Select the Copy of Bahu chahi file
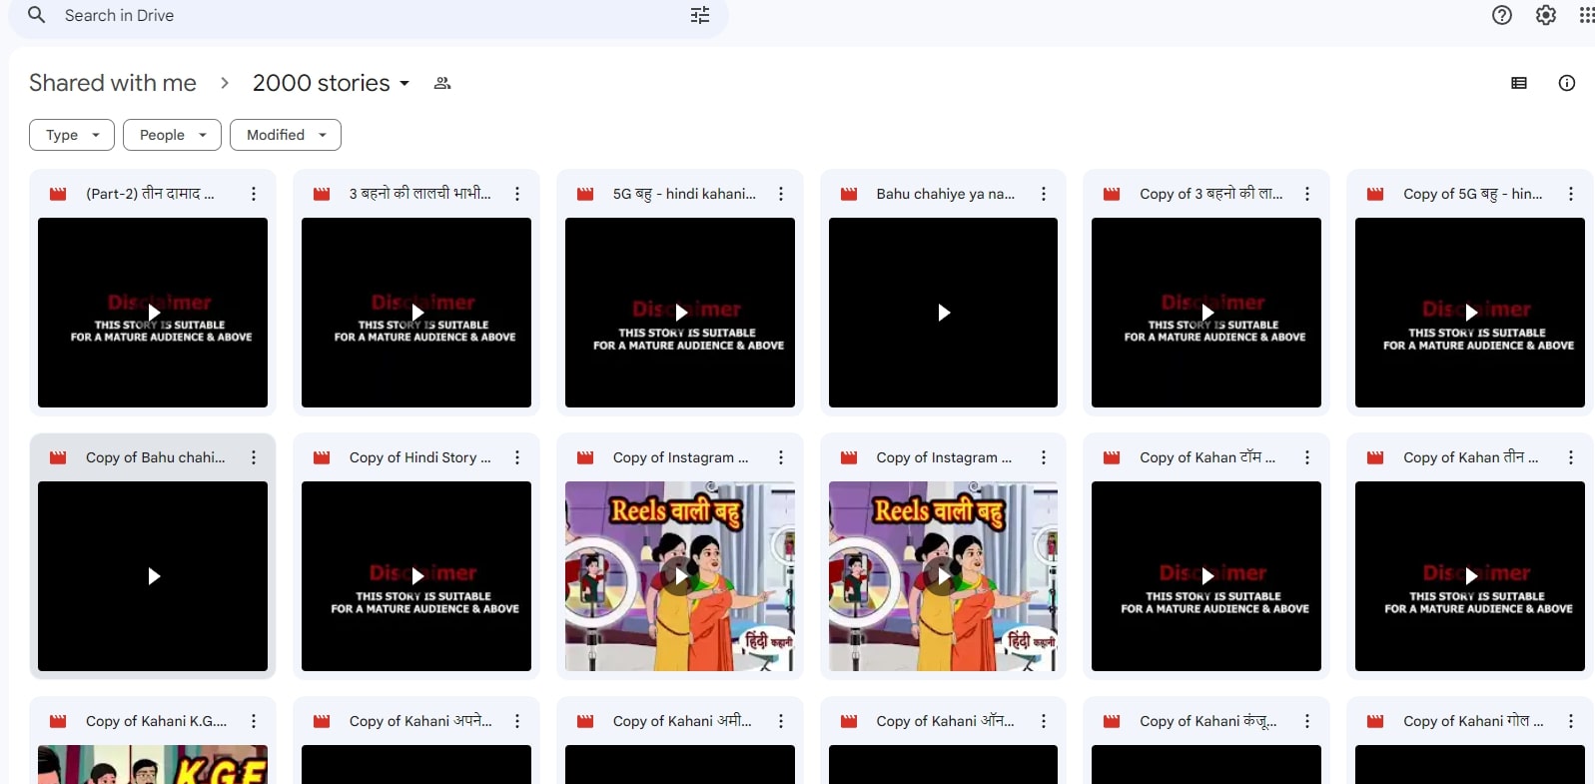The height and width of the screenshot is (784, 1595). point(155,457)
